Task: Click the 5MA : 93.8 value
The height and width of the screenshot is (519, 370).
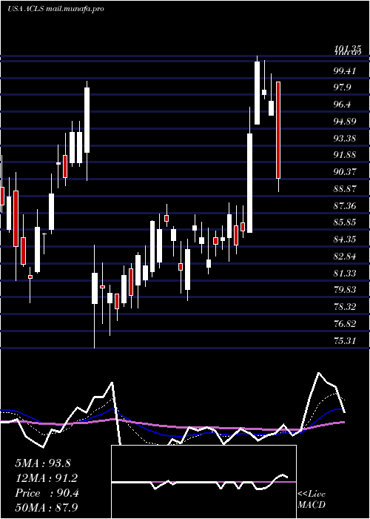Action: tap(43, 463)
